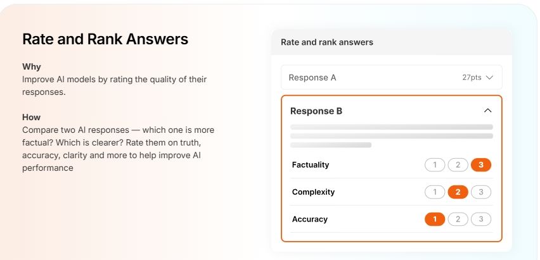This screenshot has width=540, height=260.
Task: Click the Accuracy row label
Action: (x=310, y=220)
